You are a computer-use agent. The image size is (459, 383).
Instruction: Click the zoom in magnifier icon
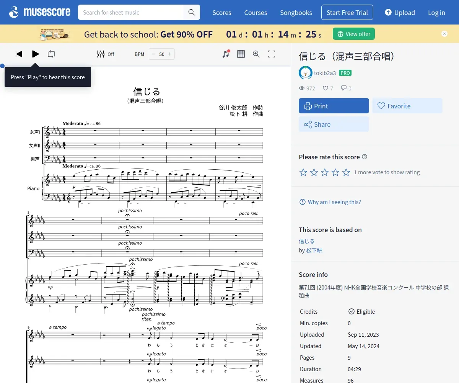[256, 54]
